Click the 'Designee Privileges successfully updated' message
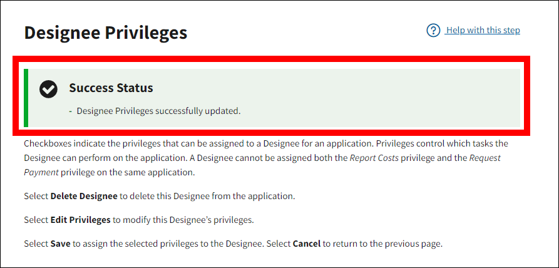 tap(158, 111)
